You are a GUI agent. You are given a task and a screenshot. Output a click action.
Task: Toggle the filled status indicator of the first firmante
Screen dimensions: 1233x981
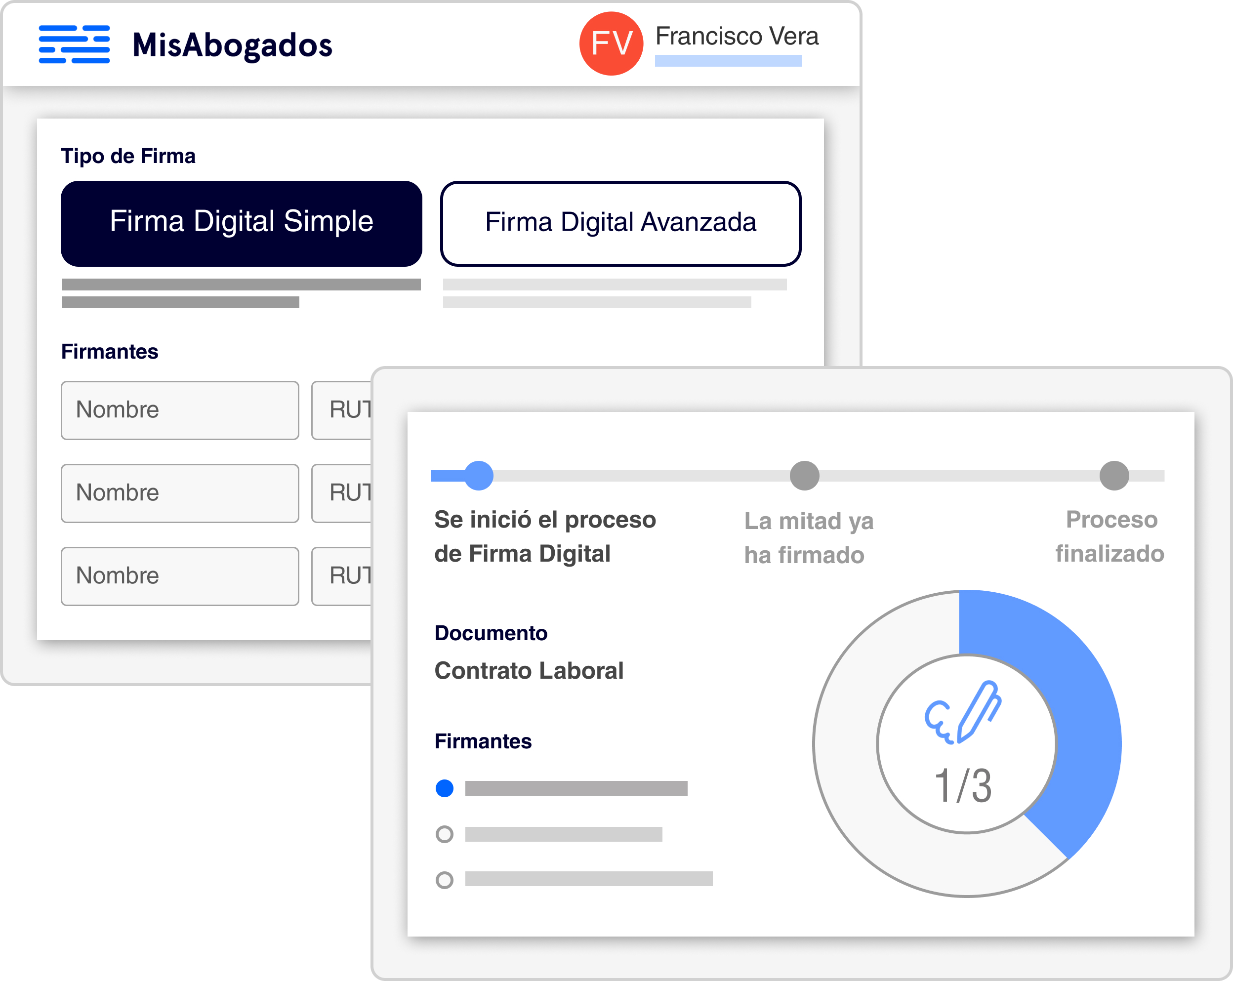[x=445, y=788]
